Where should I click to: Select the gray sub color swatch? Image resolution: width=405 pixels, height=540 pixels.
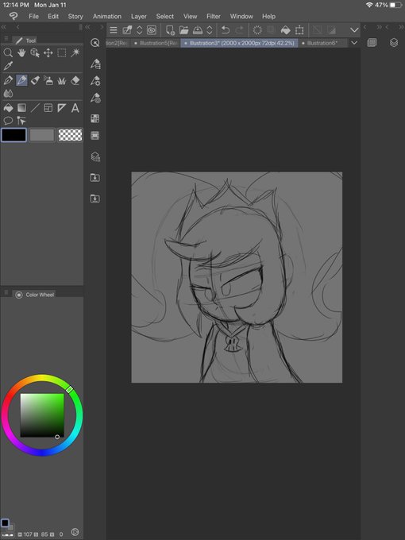coord(41,135)
